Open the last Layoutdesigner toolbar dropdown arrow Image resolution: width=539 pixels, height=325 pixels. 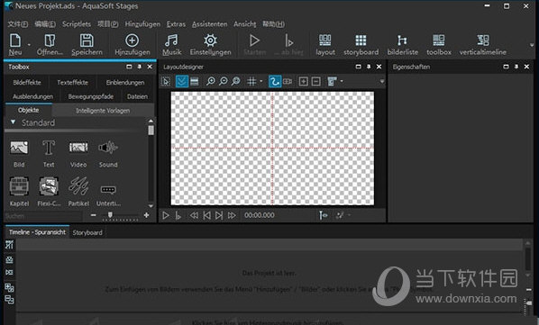pyautogui.click(x=342, y=81)
